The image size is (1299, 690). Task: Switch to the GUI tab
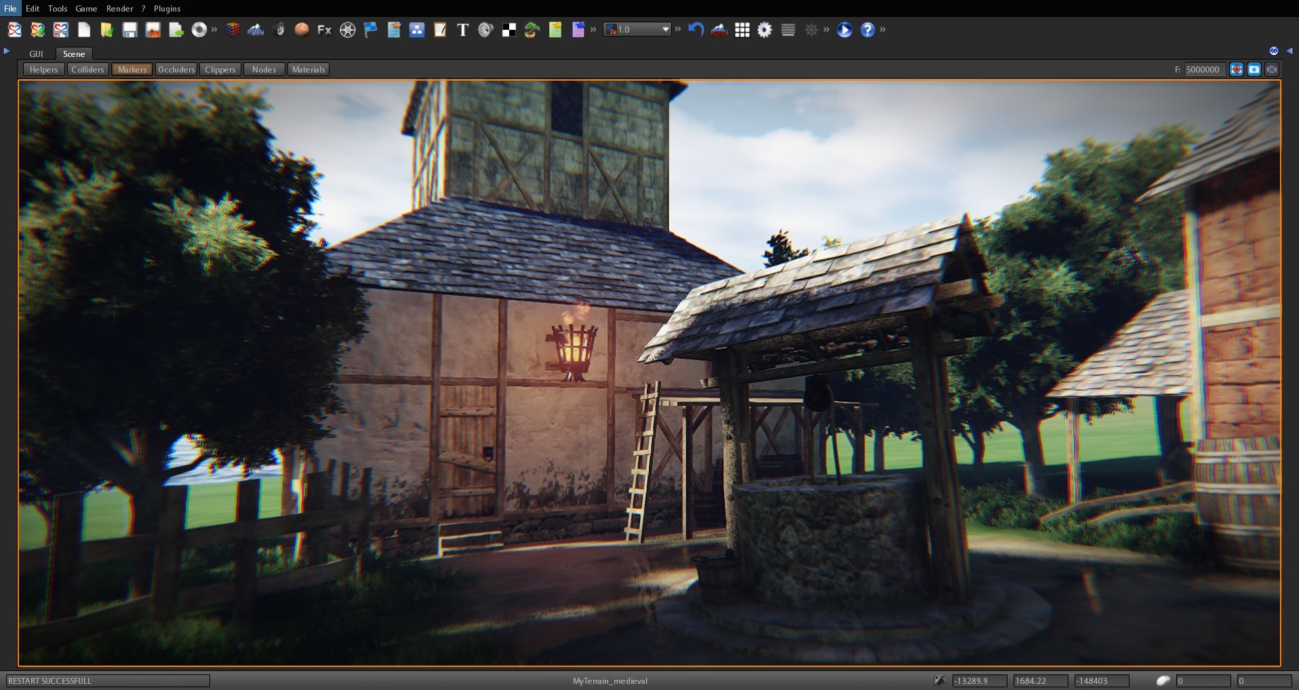(36, 54)
